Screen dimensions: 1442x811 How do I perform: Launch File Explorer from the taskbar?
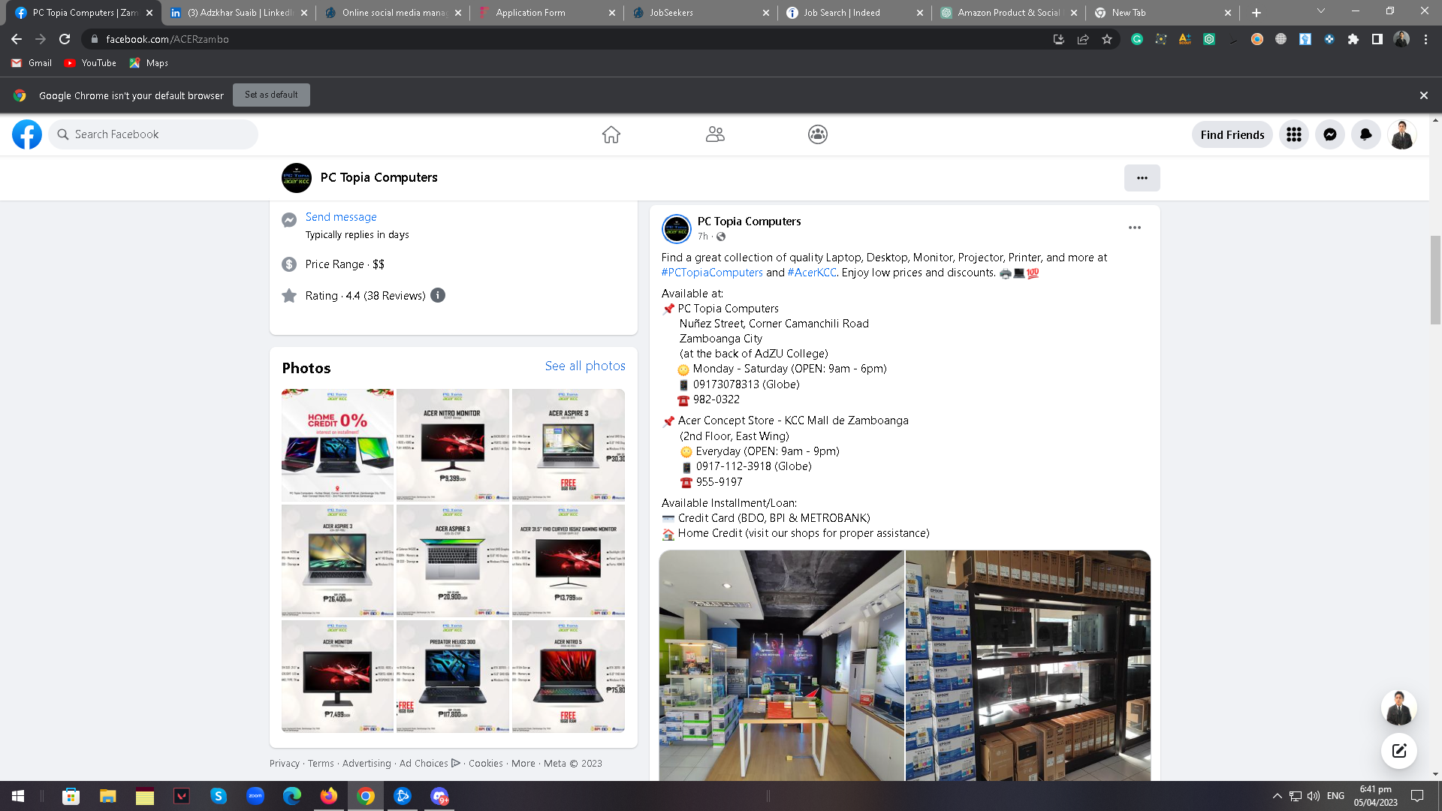[108, 796]
